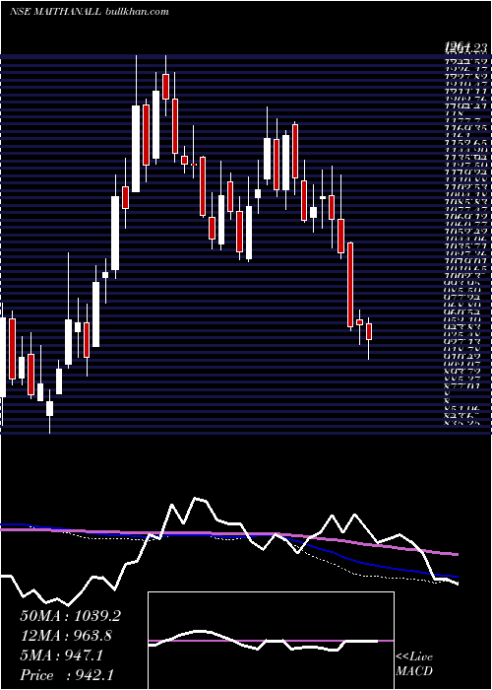Click the 5MA : 947.1 value

pos(61,655)
